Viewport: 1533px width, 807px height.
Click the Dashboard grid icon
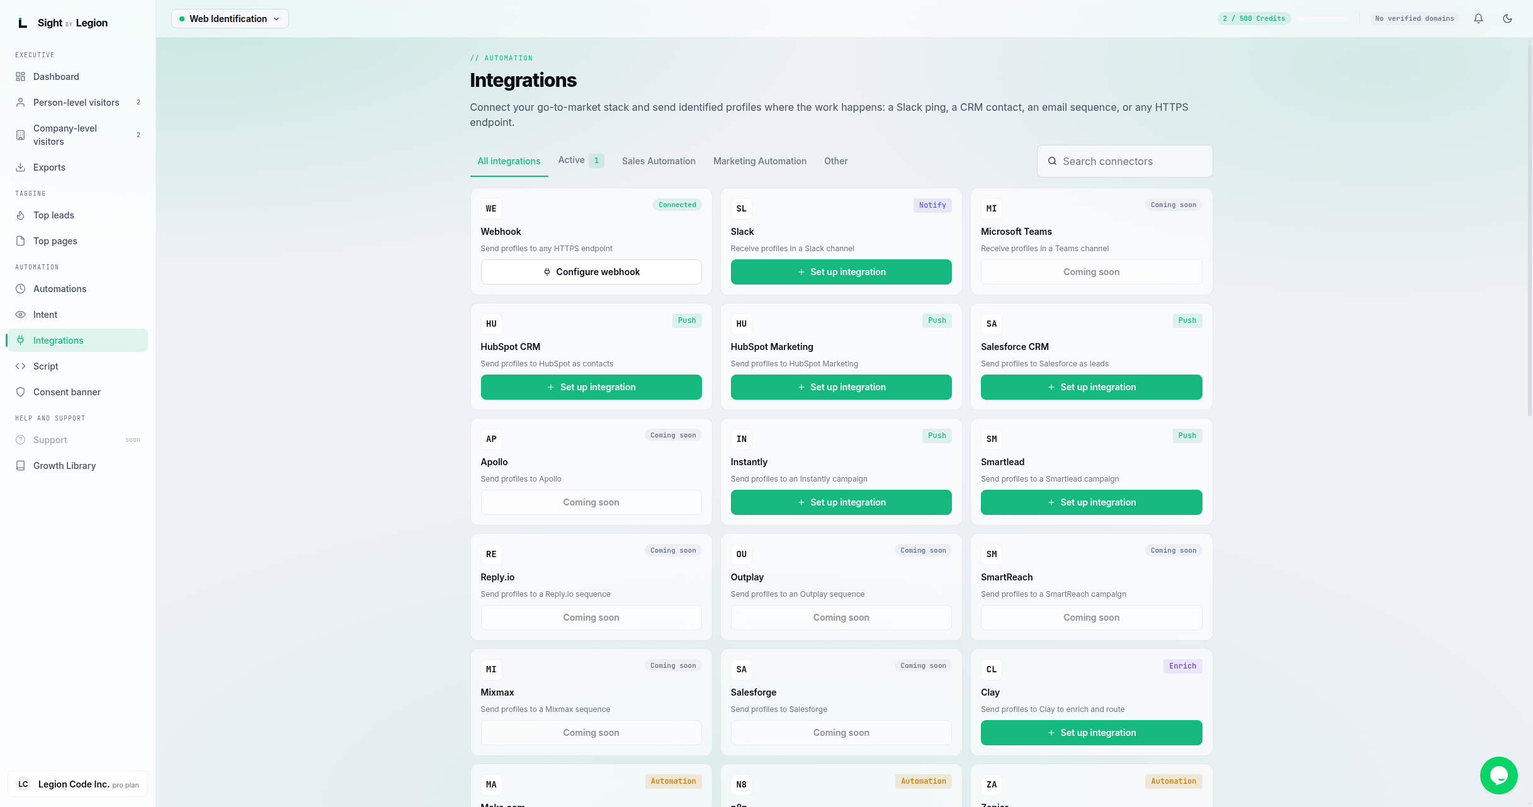point(21,77)
